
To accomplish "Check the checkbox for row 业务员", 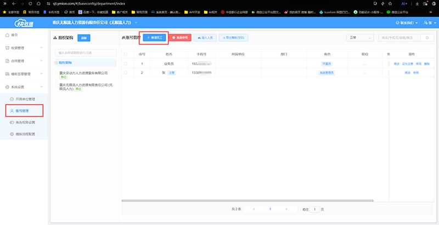I will click(x=125, y=64).
